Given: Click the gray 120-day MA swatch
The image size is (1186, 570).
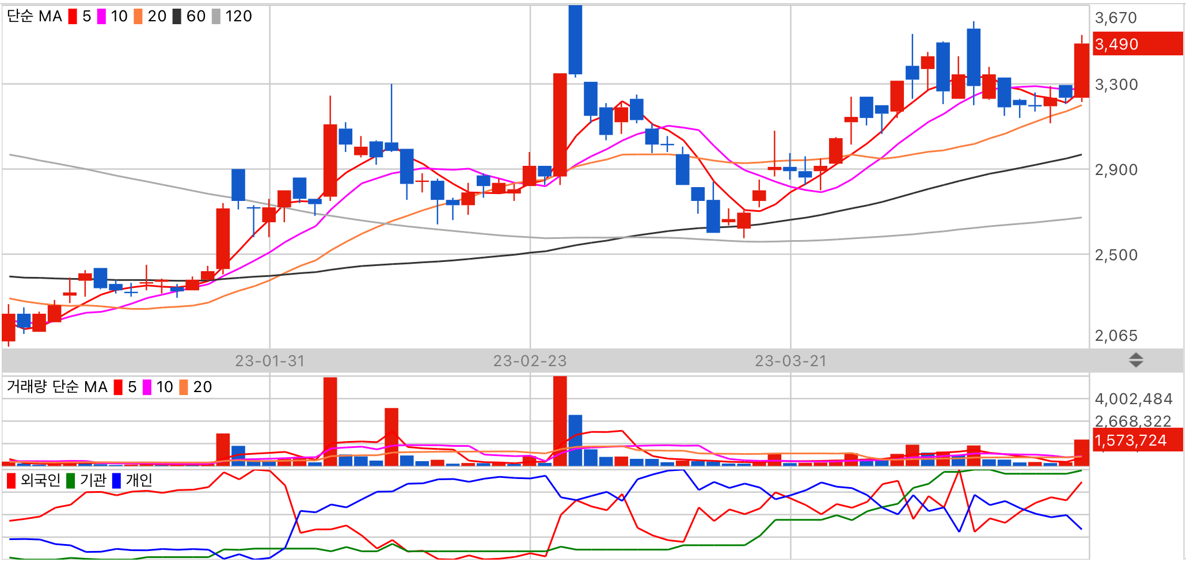Looking at the screenshot, I should pos(216,16).
